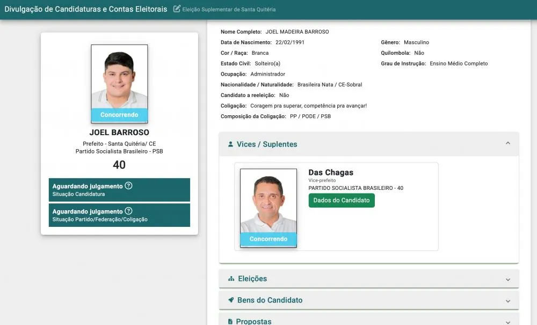Click Das Chagas vice-prefeito photo
Viewport: 537px width, 325px height.
(x=268, y=201)
